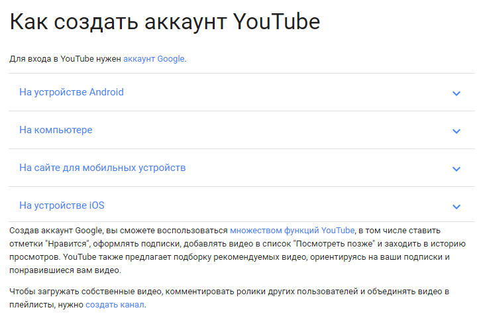This screenshot has height=334, width=483.
Task: Click chevron arrow in 'На компьютере' row
Action: tap(456, 131)
